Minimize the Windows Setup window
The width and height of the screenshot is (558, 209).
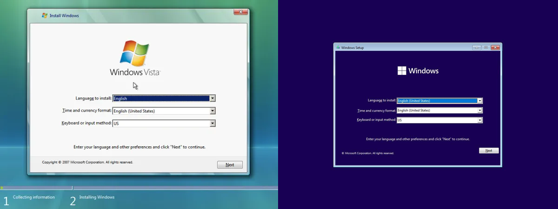[477, 47]
